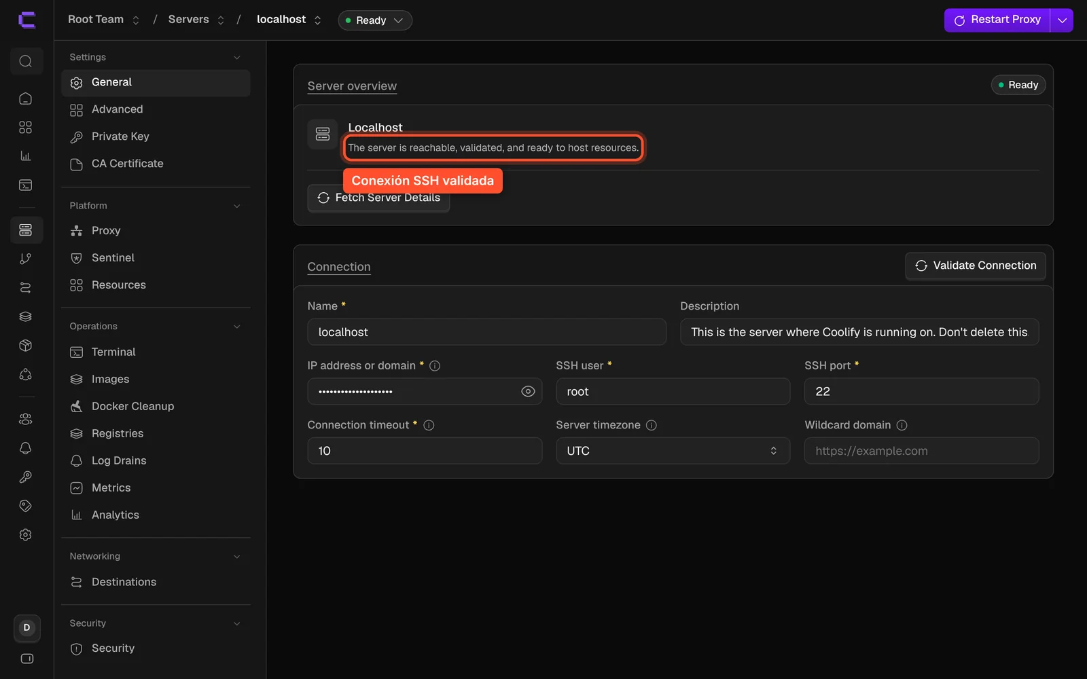Collapse the Operations sidebar section
Viewport: 1087px width, 679px height.
[156, 327]
